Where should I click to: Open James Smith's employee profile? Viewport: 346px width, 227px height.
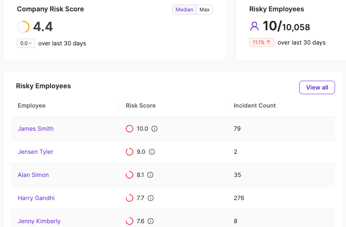[35, 129]
